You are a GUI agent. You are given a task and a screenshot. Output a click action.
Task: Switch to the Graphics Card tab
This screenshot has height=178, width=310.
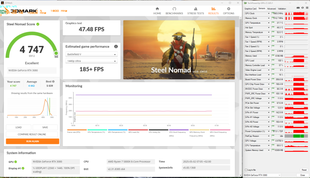coord(250,9)
